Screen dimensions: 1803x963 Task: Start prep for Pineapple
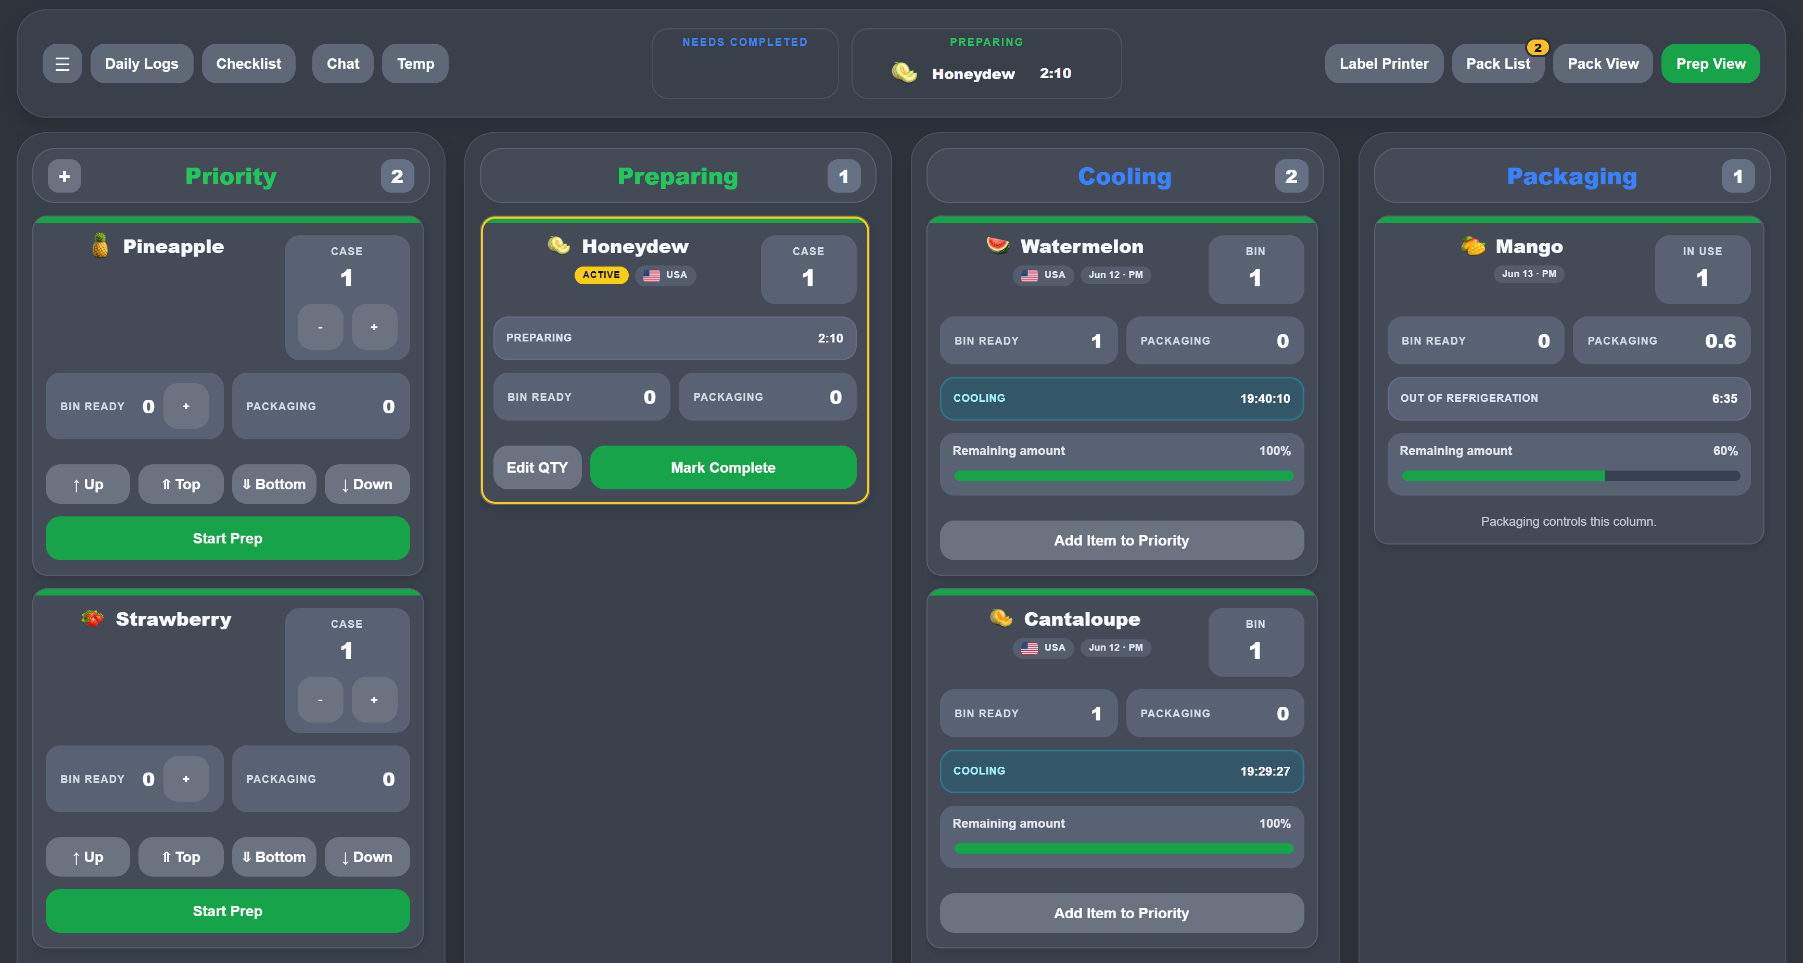(x=228, y=538)
